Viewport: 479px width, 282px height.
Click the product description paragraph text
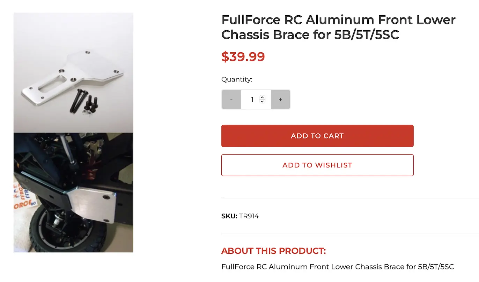(x=338, y=267)
